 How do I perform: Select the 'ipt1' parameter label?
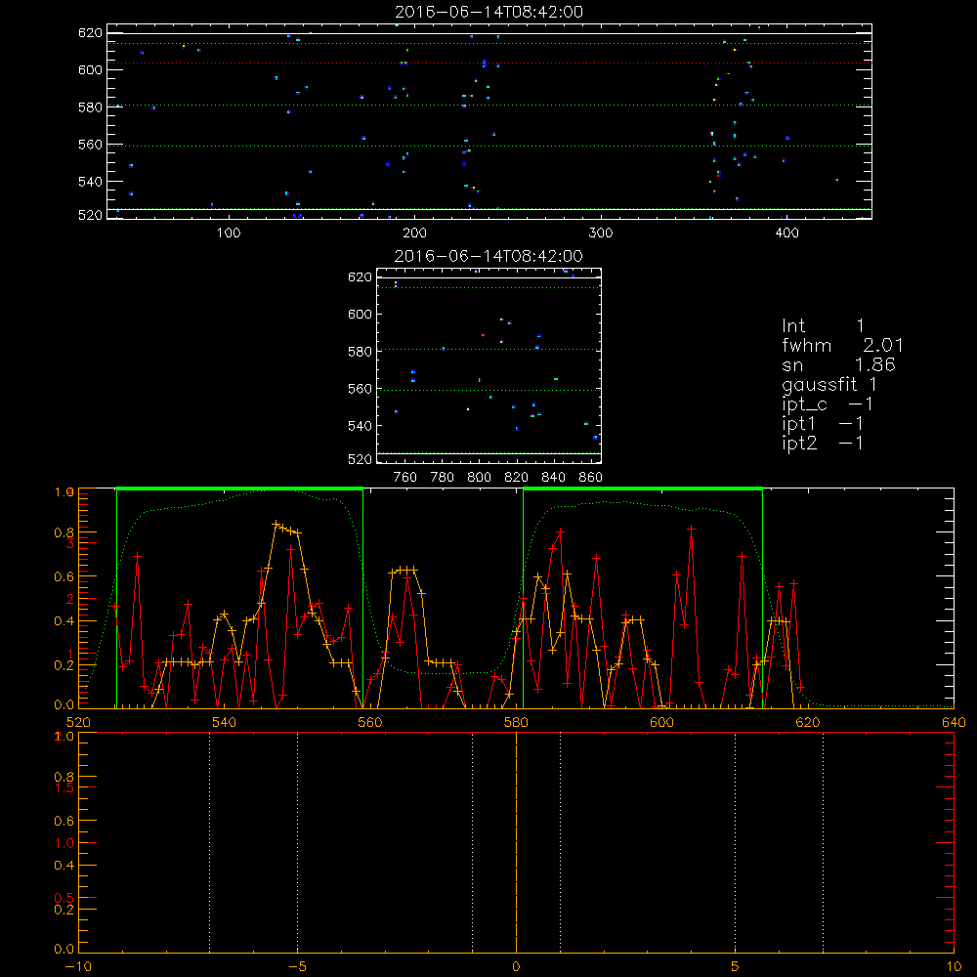point(798,424)
